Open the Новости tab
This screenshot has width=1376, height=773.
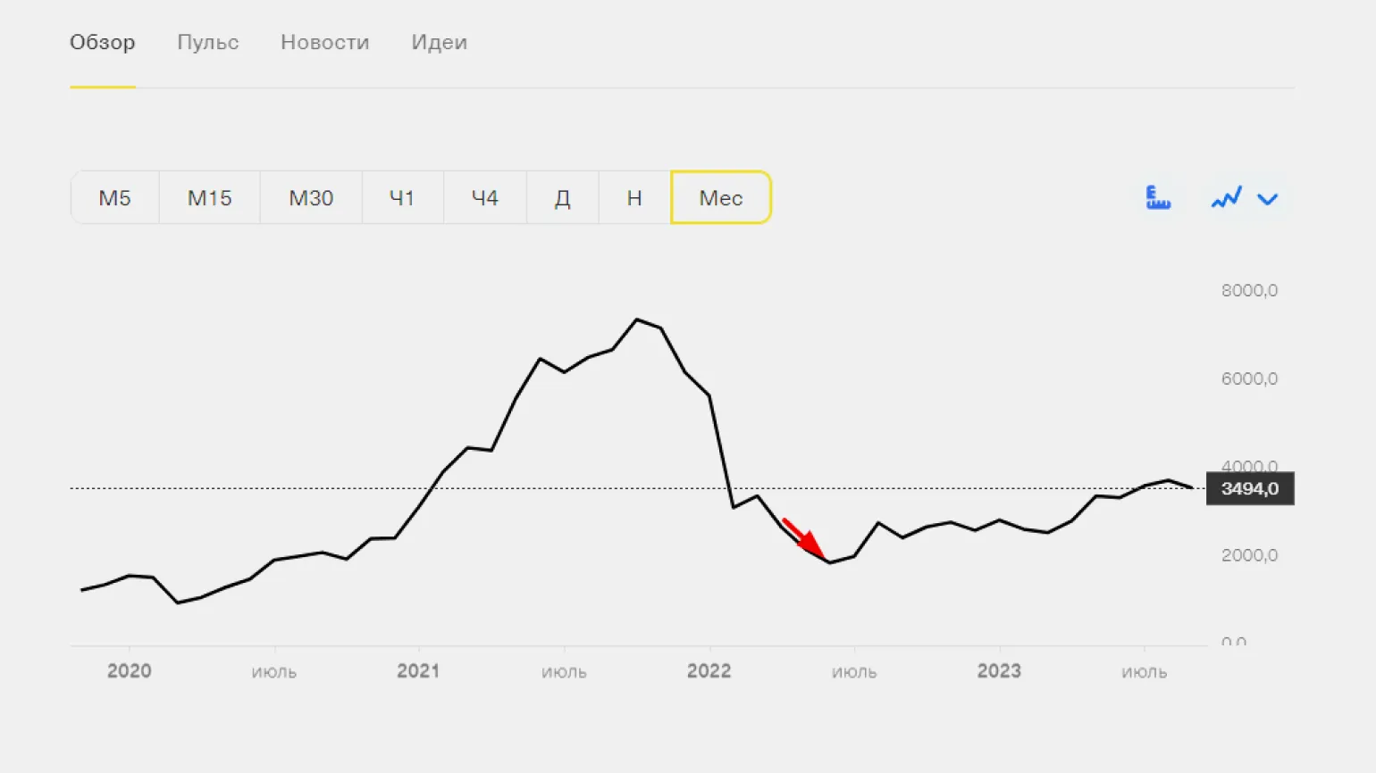(x=324, y=42)
